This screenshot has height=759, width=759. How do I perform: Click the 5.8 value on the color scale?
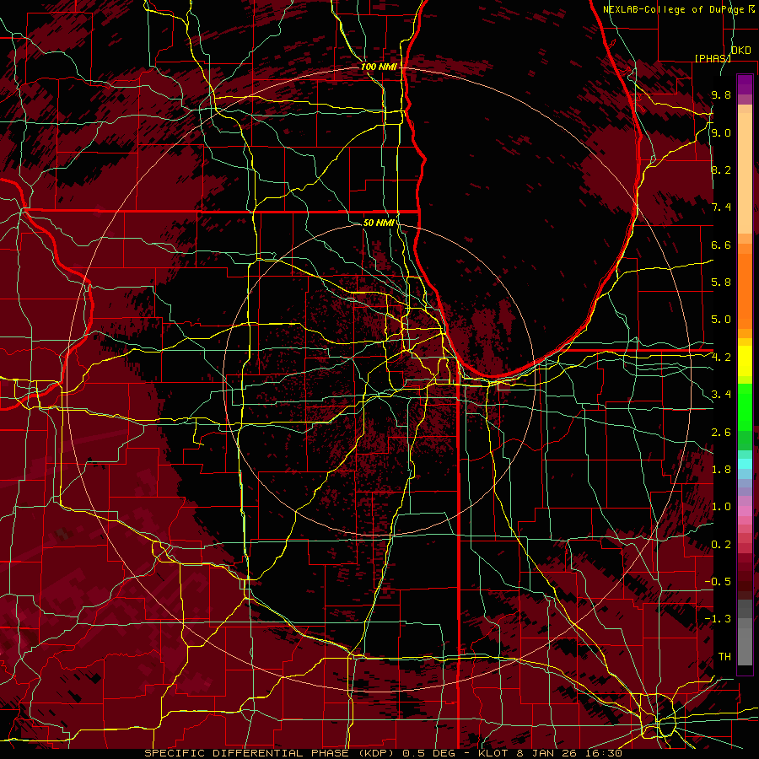(x=721, y=283)
